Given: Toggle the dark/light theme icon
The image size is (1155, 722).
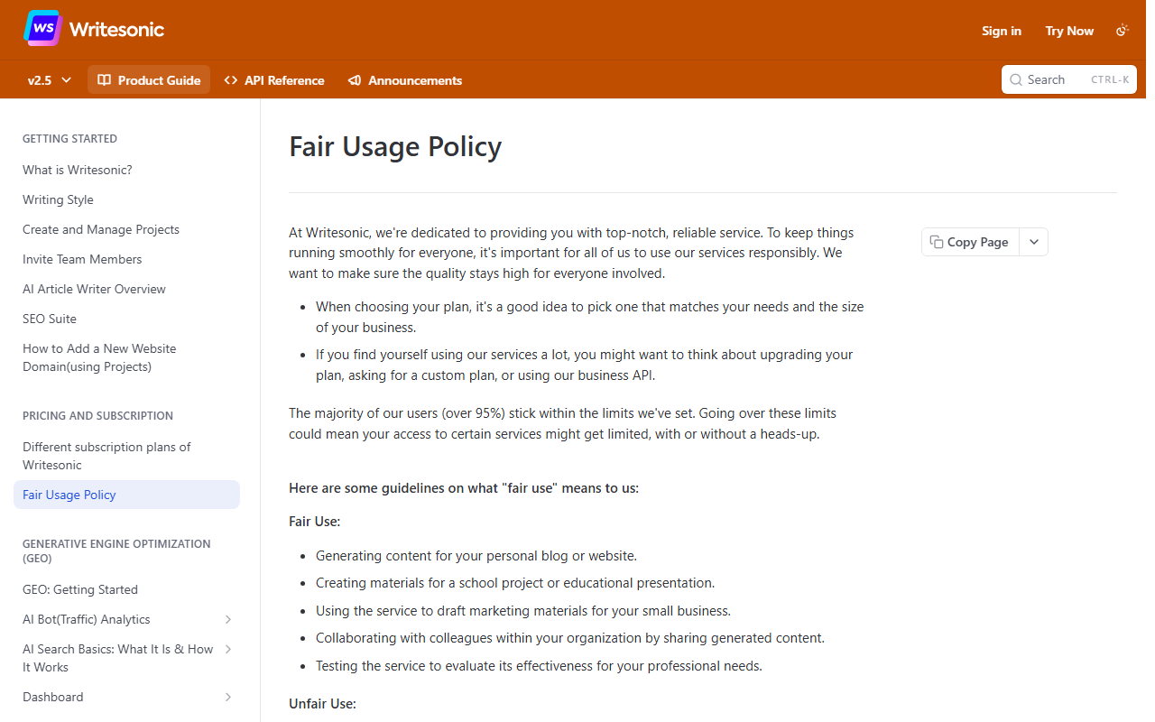Looking at the screenshot, I should [1123, 31].
